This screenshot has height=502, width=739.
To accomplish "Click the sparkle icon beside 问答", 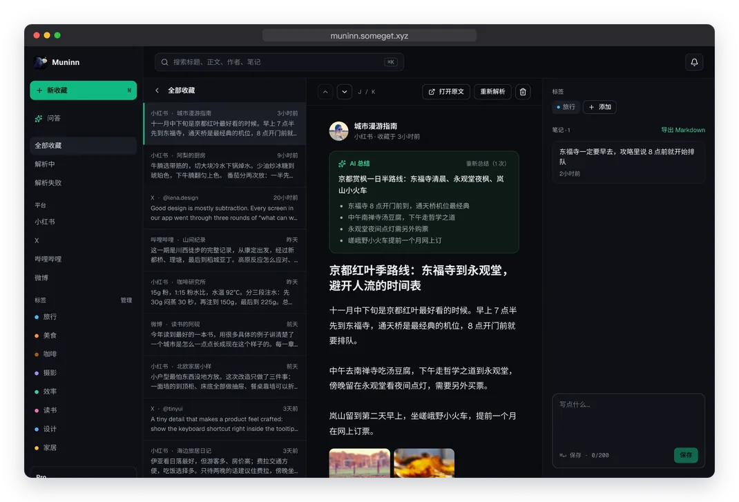I will 39,118.
